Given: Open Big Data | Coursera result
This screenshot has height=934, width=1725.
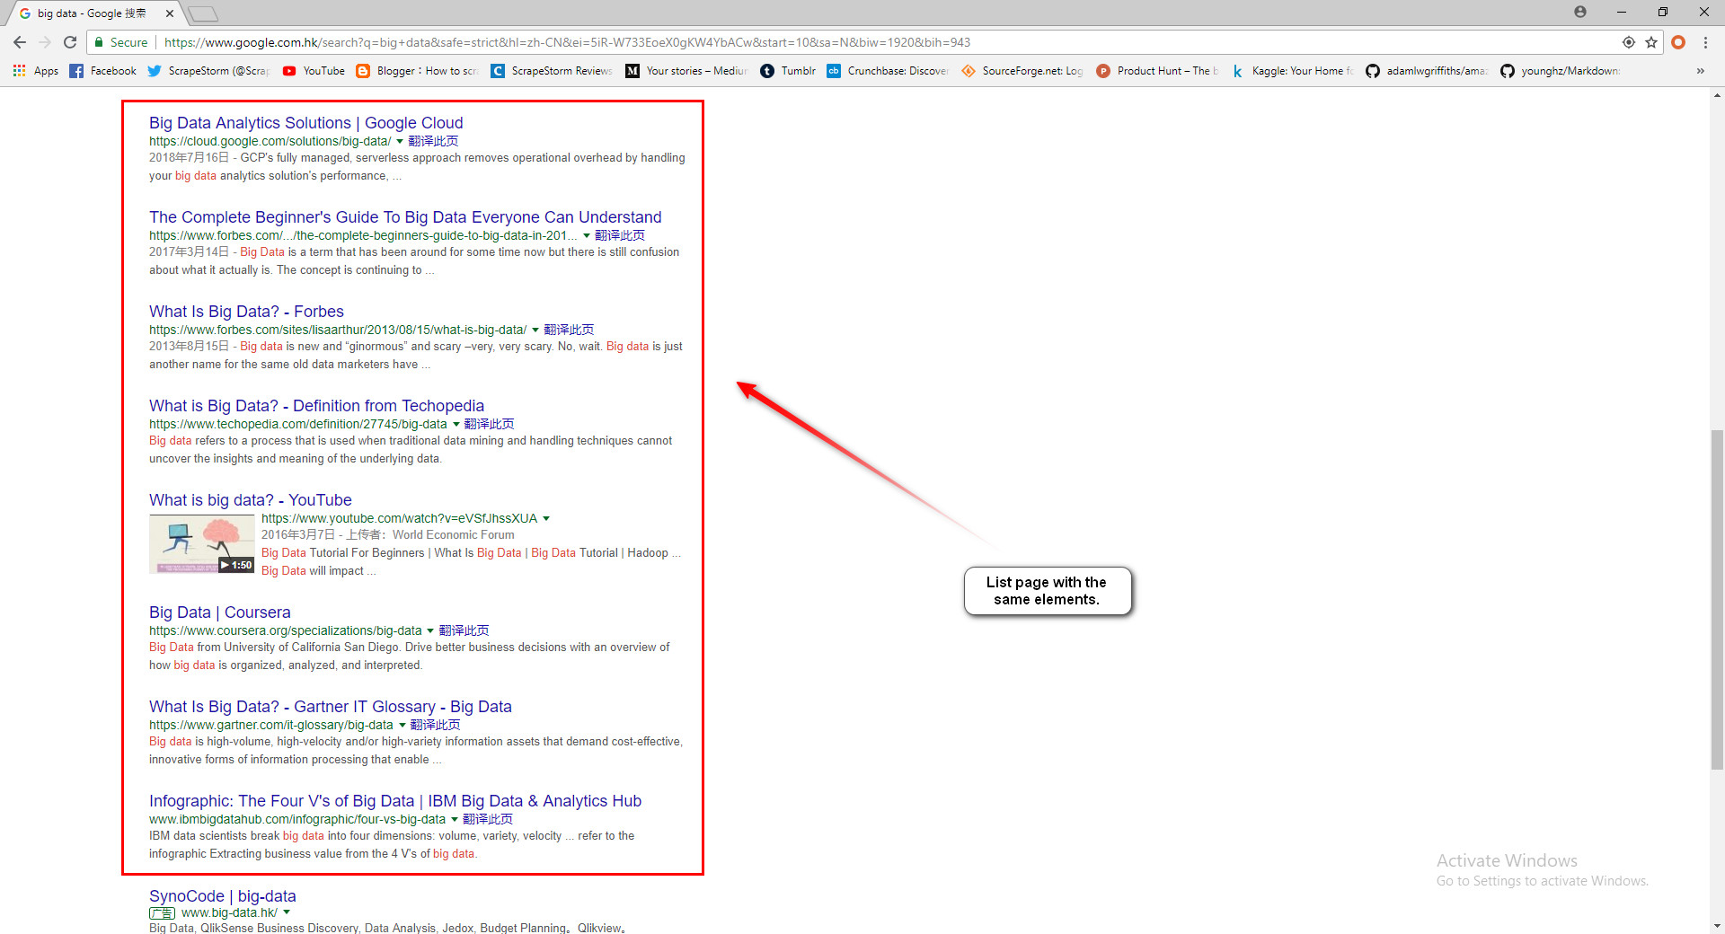Looking at the screenshot, I should (x=220, y=612).
